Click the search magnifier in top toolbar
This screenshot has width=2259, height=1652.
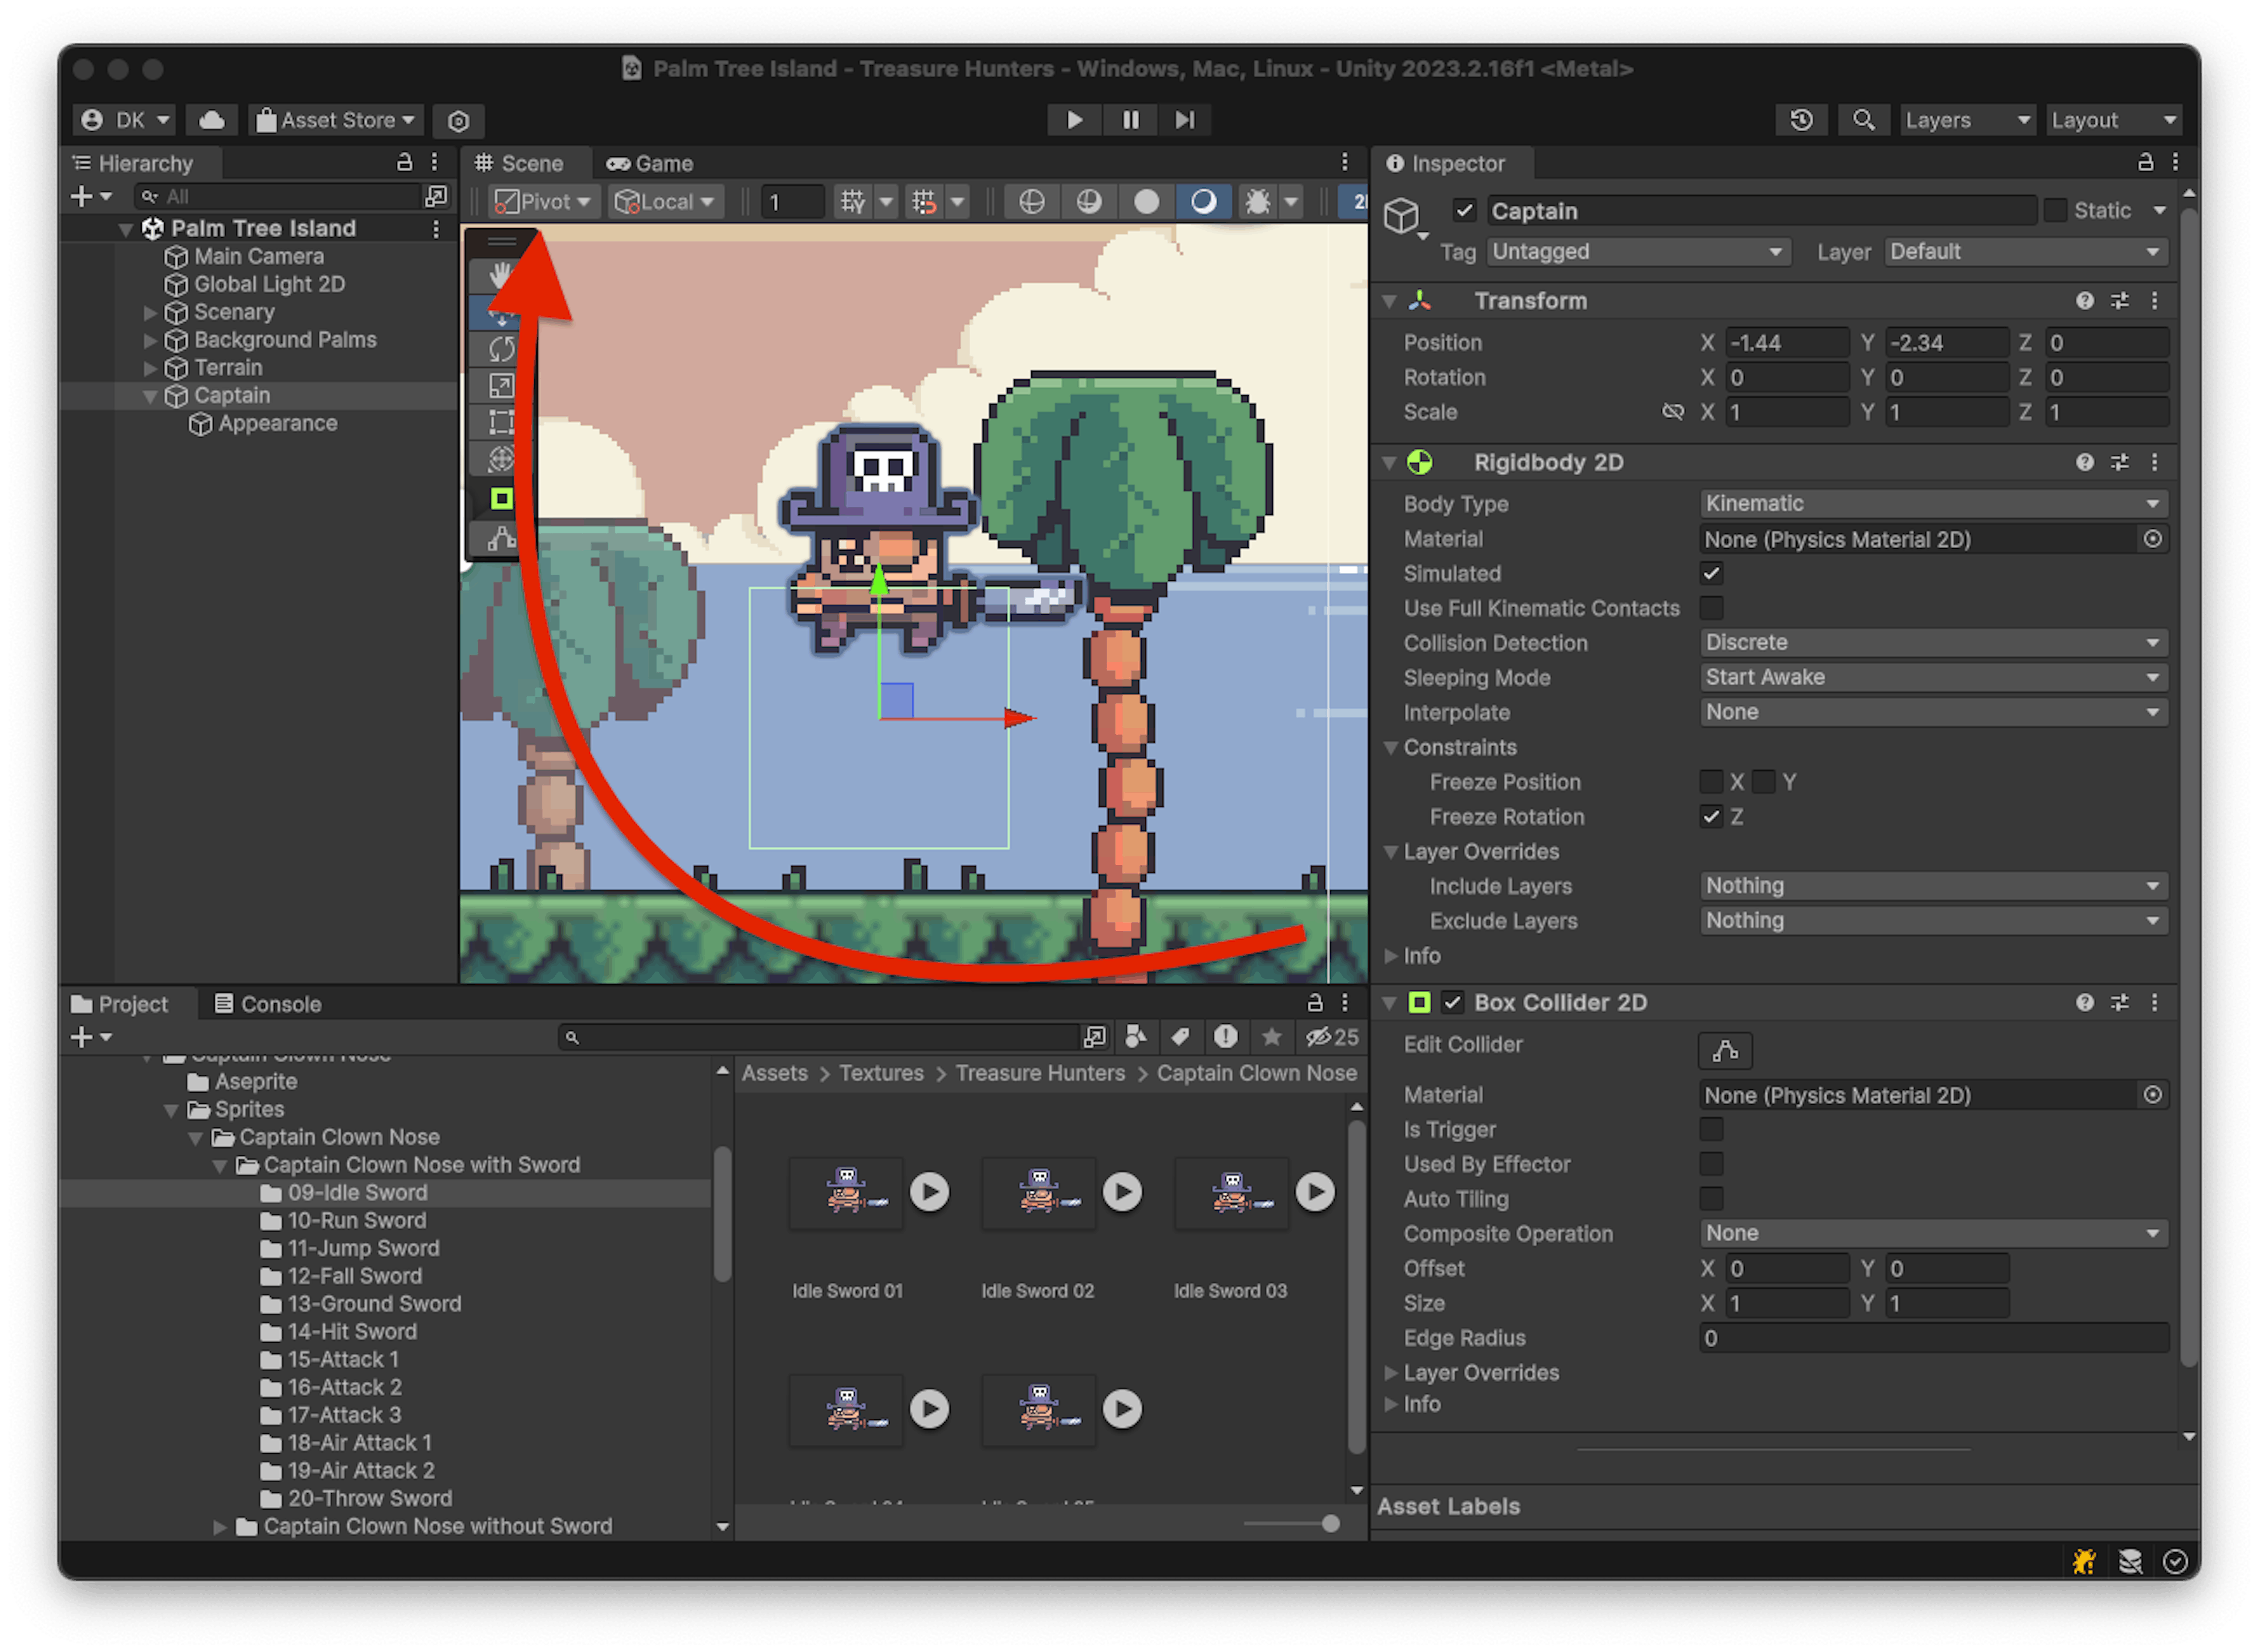(x=1863, y=120)
